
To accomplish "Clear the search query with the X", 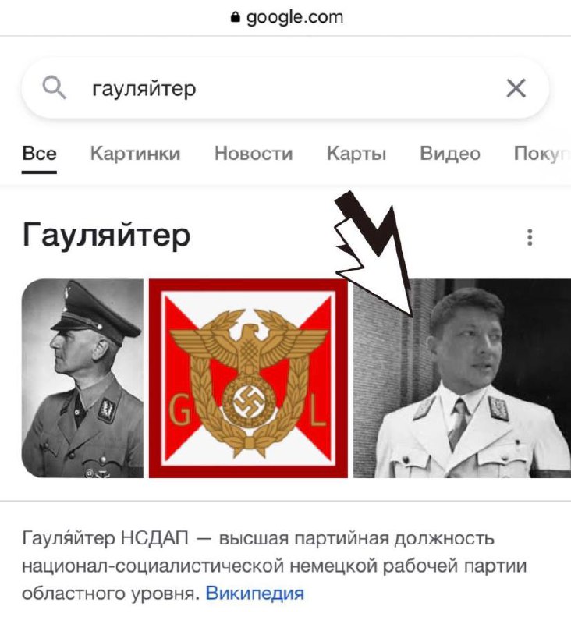I will point(516,88).
